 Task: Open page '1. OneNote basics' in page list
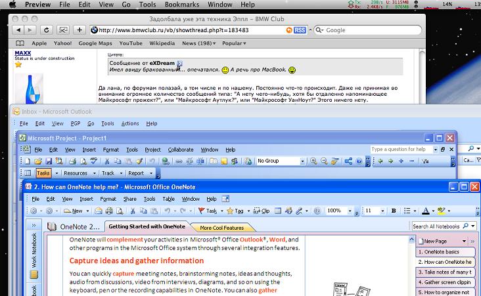tap(446, 252)
